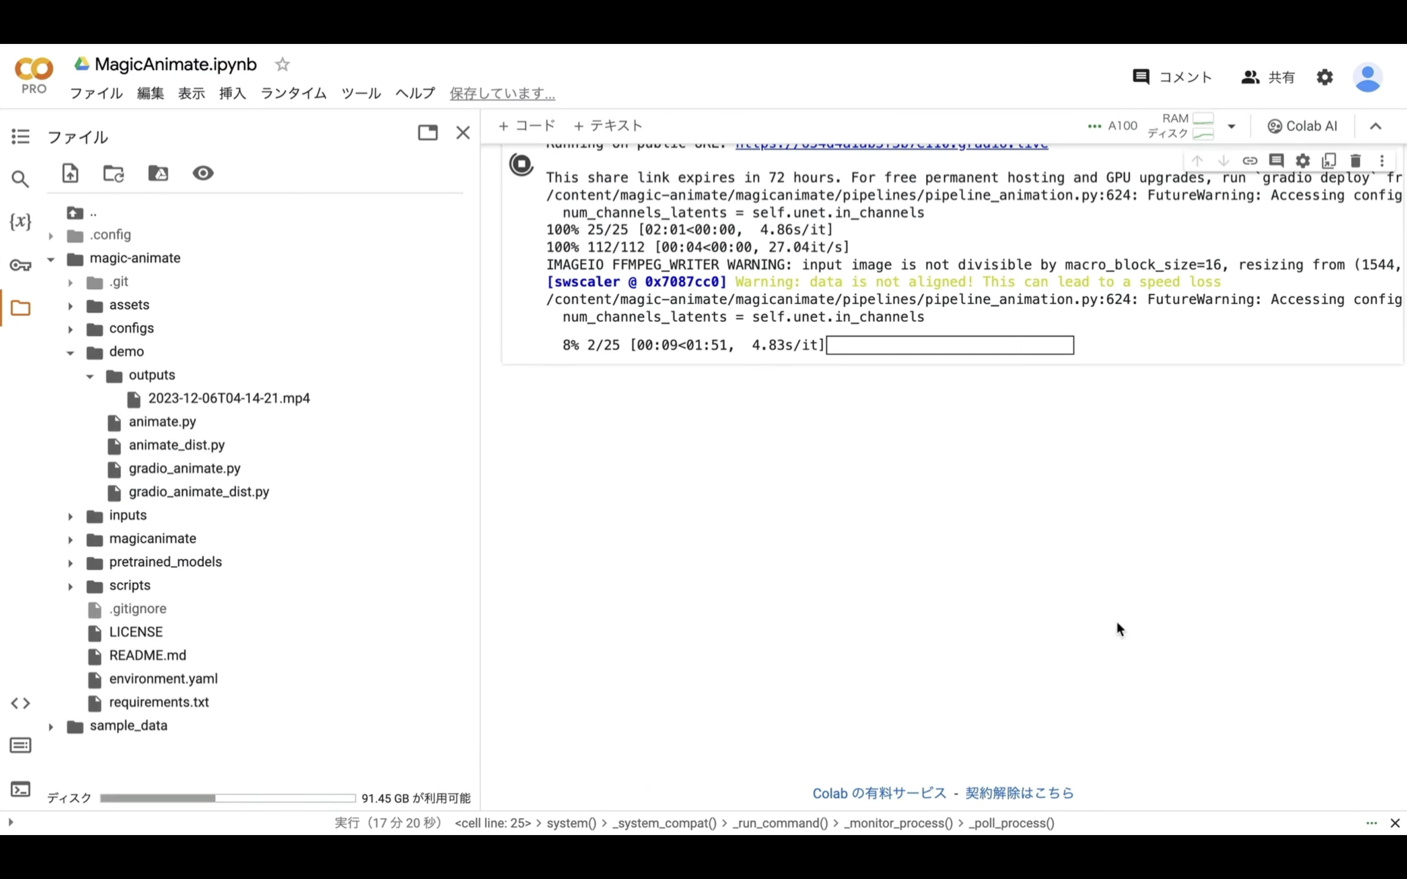Click the + コード button
Screen dimensions: 1407x879
point(527,126)
